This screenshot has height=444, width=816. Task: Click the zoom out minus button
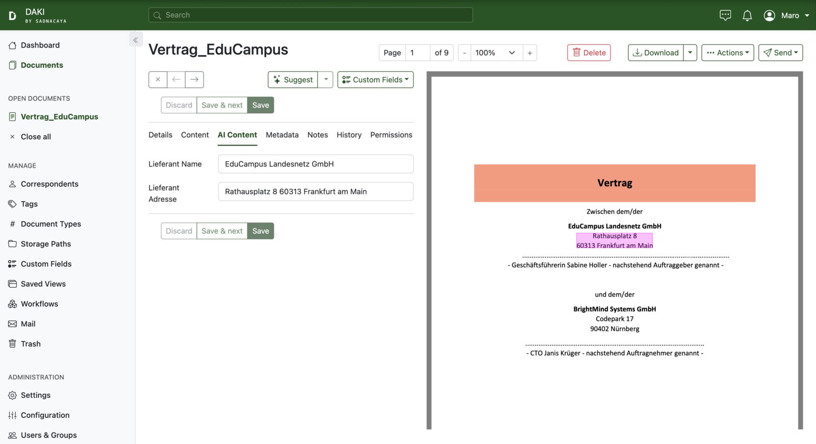point(464,53)
